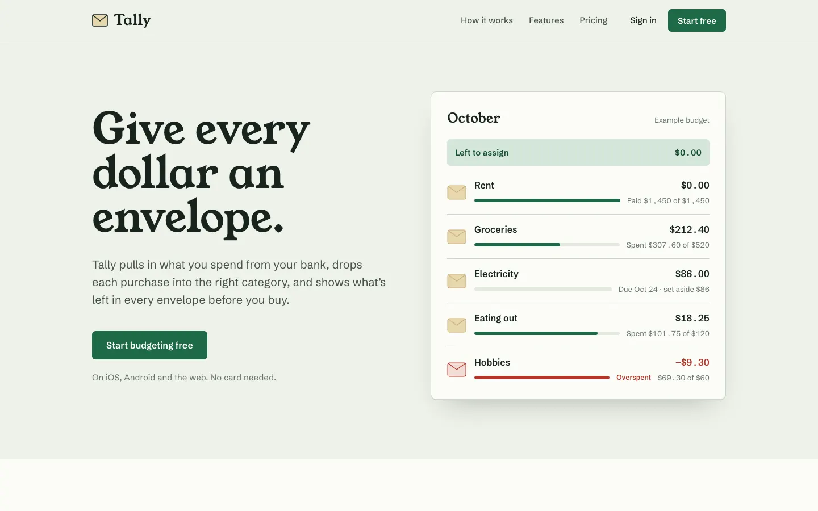This screenshot has width=818, height=511.
Task: Click the $86.00 Electricity balance
Action: [x=692, y=274]
